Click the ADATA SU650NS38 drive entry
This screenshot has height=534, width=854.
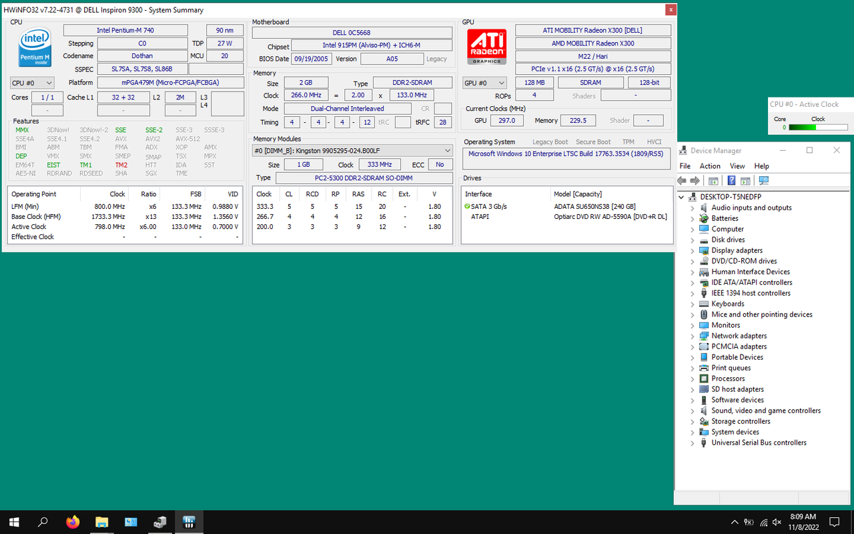point(594,206)
